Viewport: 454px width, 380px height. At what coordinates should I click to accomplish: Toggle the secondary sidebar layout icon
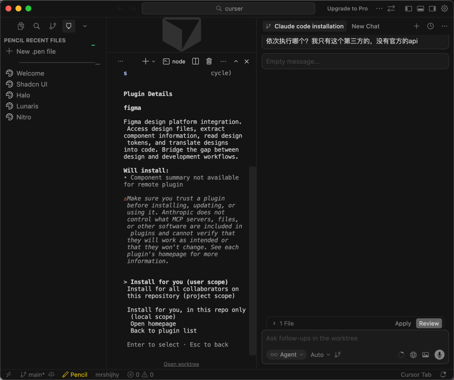click(x=433, y=8)
